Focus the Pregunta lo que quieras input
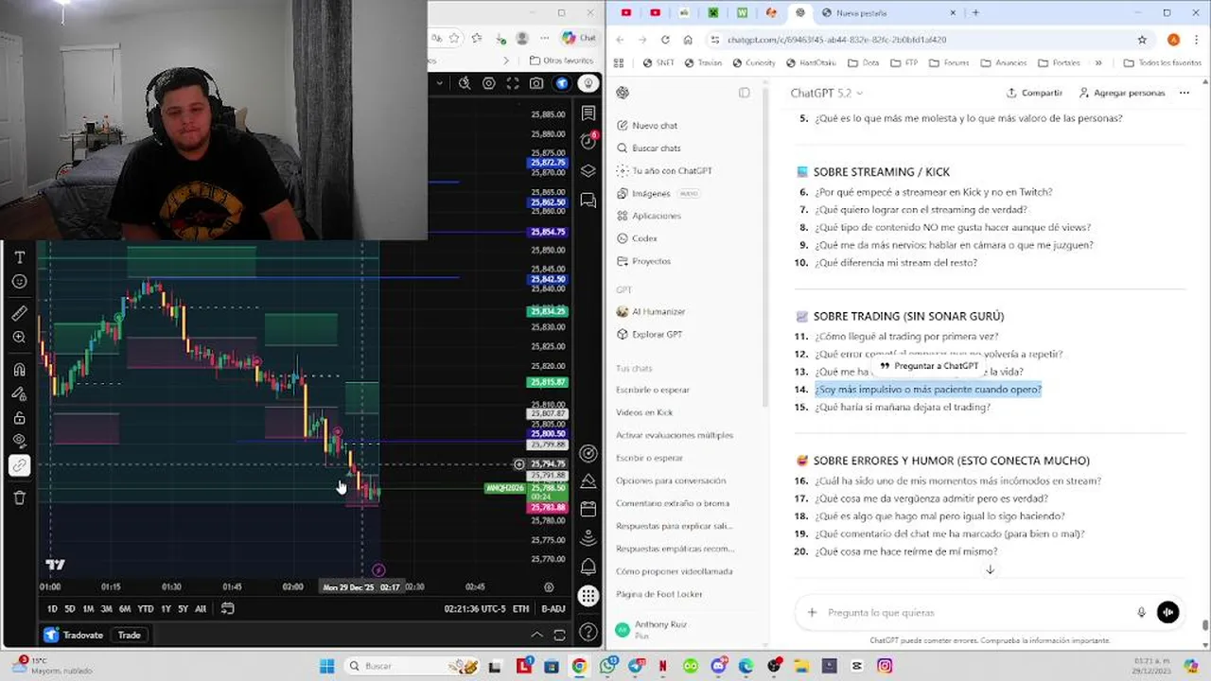 point(974,613)
